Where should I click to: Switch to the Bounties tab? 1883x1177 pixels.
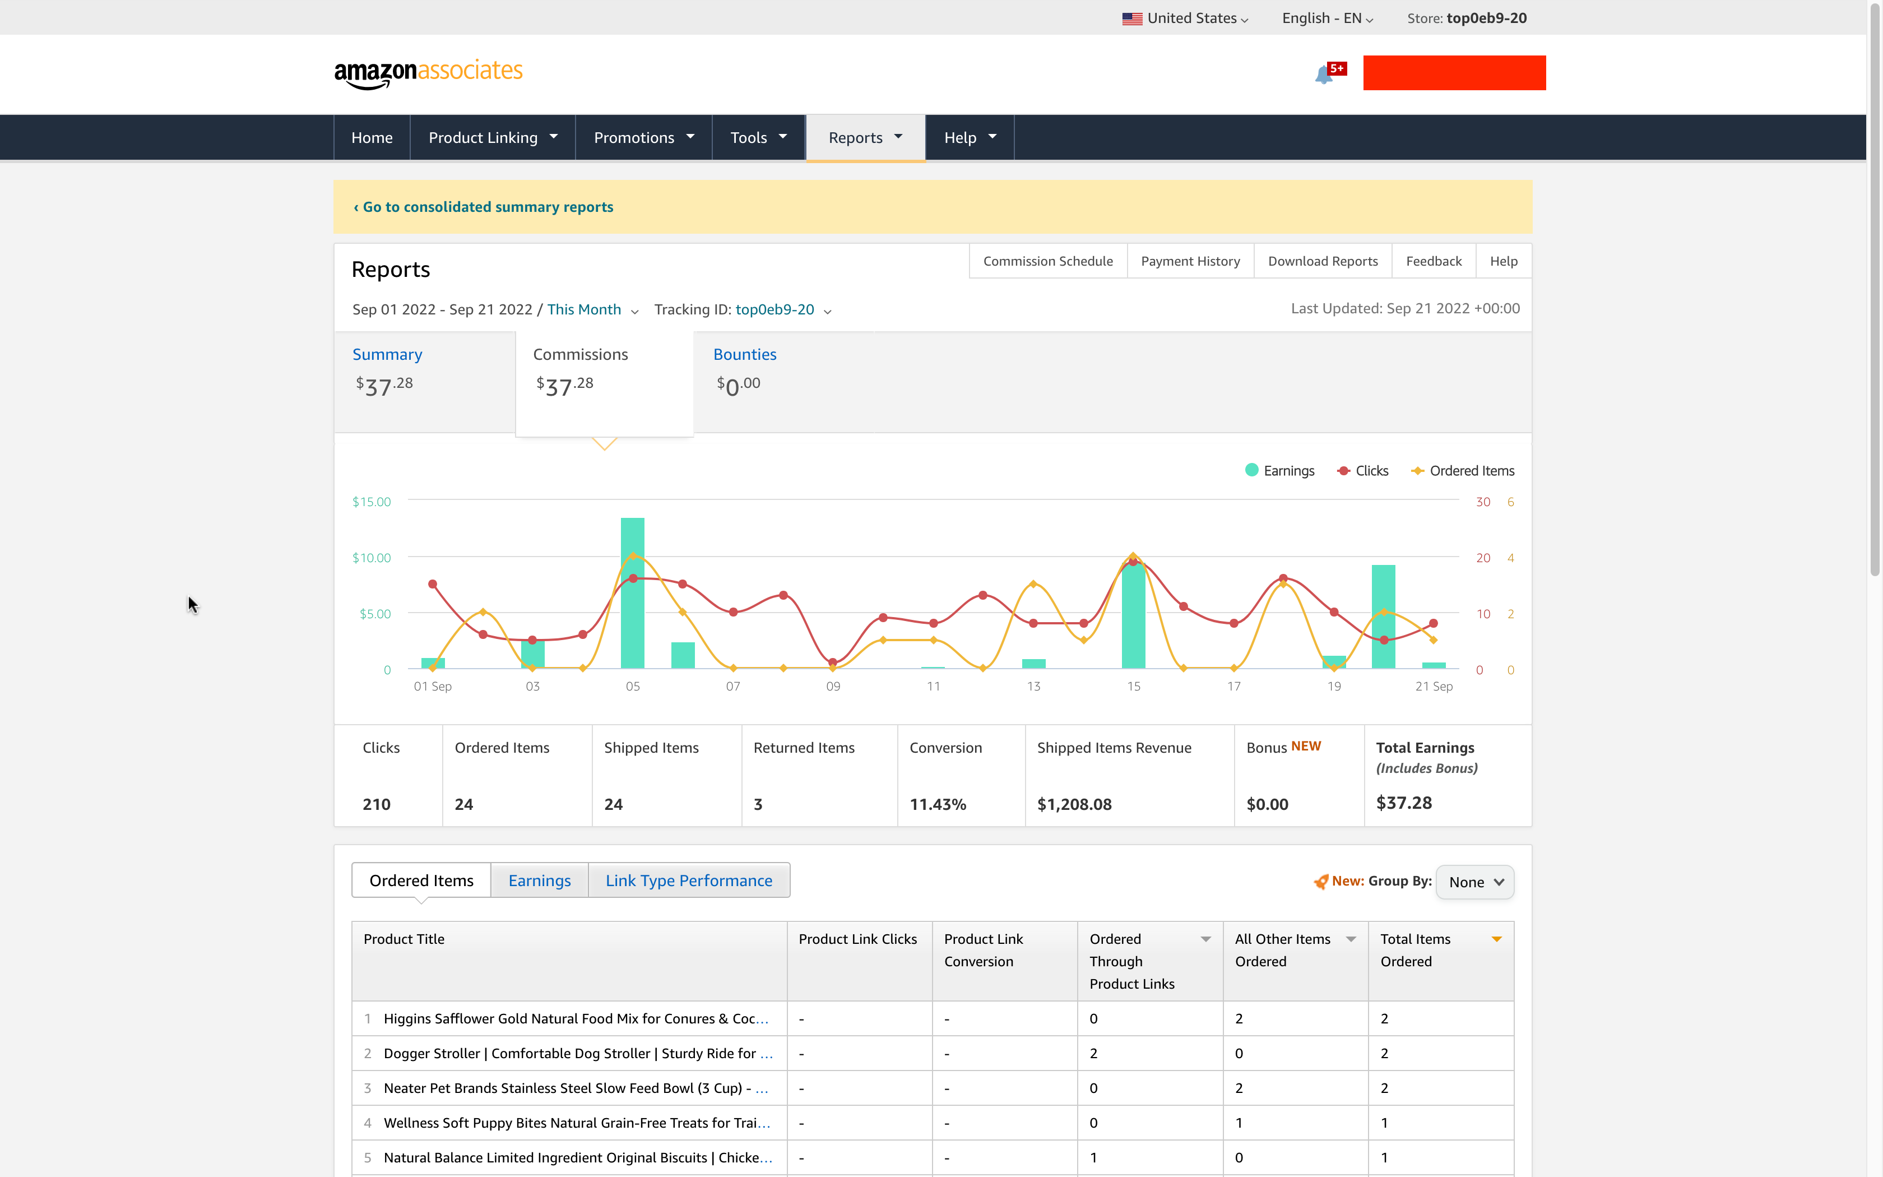[x=783, y=382]
